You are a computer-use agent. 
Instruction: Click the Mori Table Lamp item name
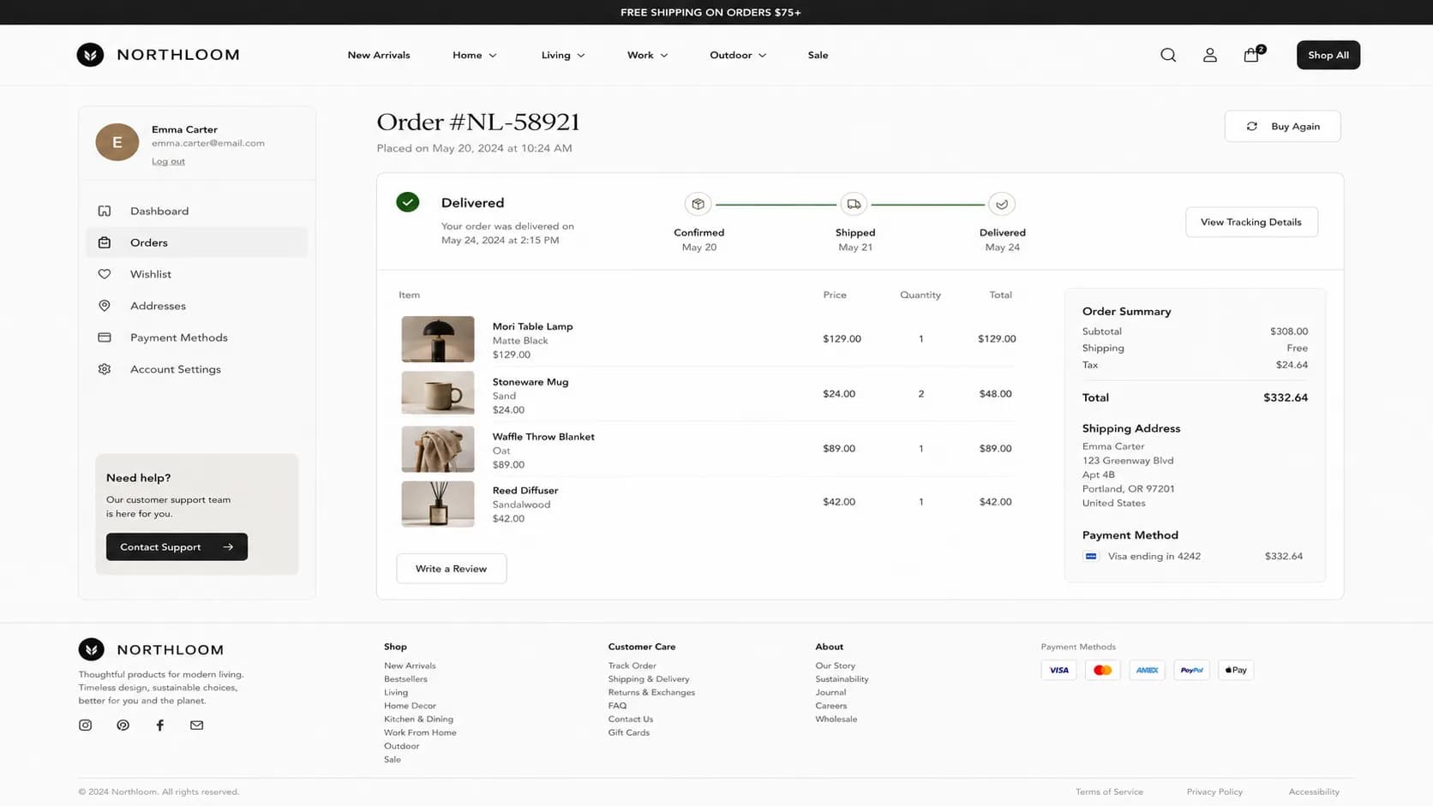(x=532, y=326)
